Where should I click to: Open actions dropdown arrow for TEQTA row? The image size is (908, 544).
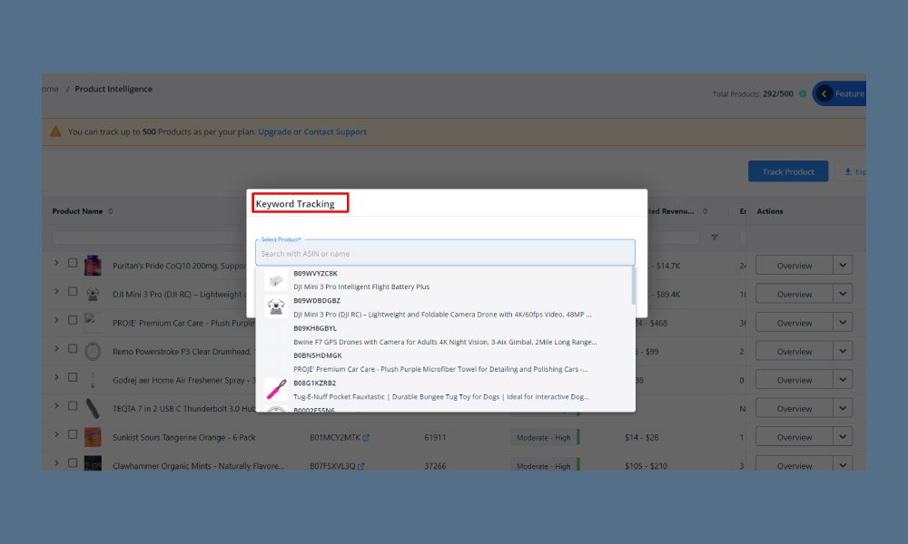[x=843, y=408]
